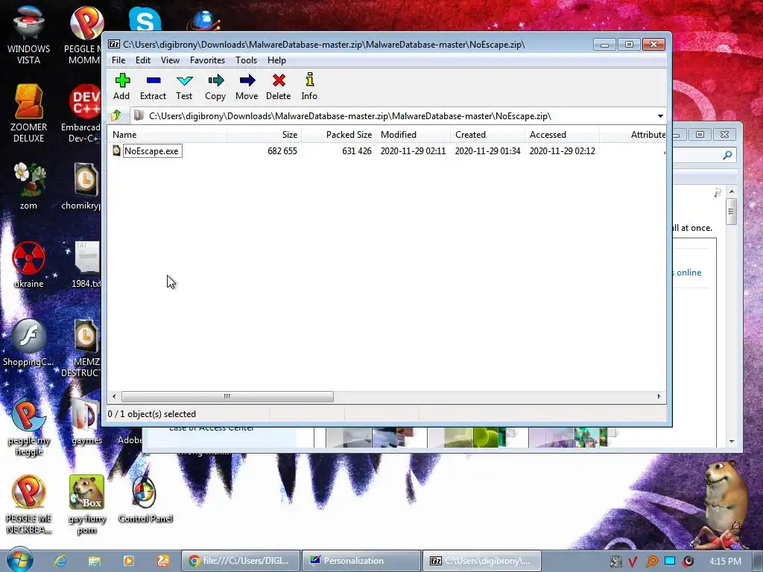Open the Control Panel desktop icon
Image resolution: width=763 pixels, height=572 pixels.
[145, 499]
